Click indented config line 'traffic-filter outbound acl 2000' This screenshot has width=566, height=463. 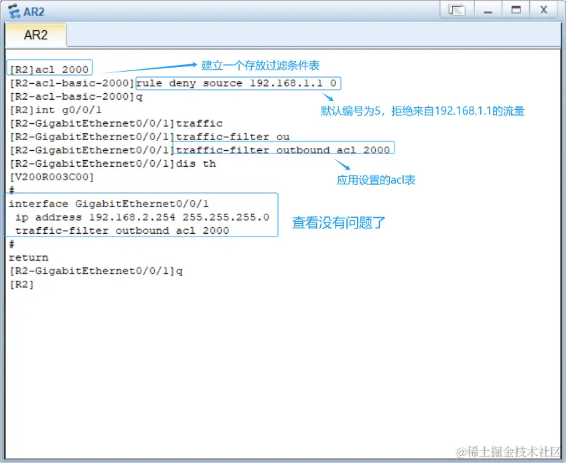[x=122, y=230]
